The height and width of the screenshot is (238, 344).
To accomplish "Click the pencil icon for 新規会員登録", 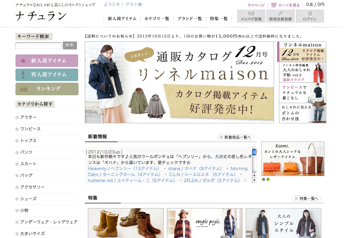I will (x=281, y=13).
